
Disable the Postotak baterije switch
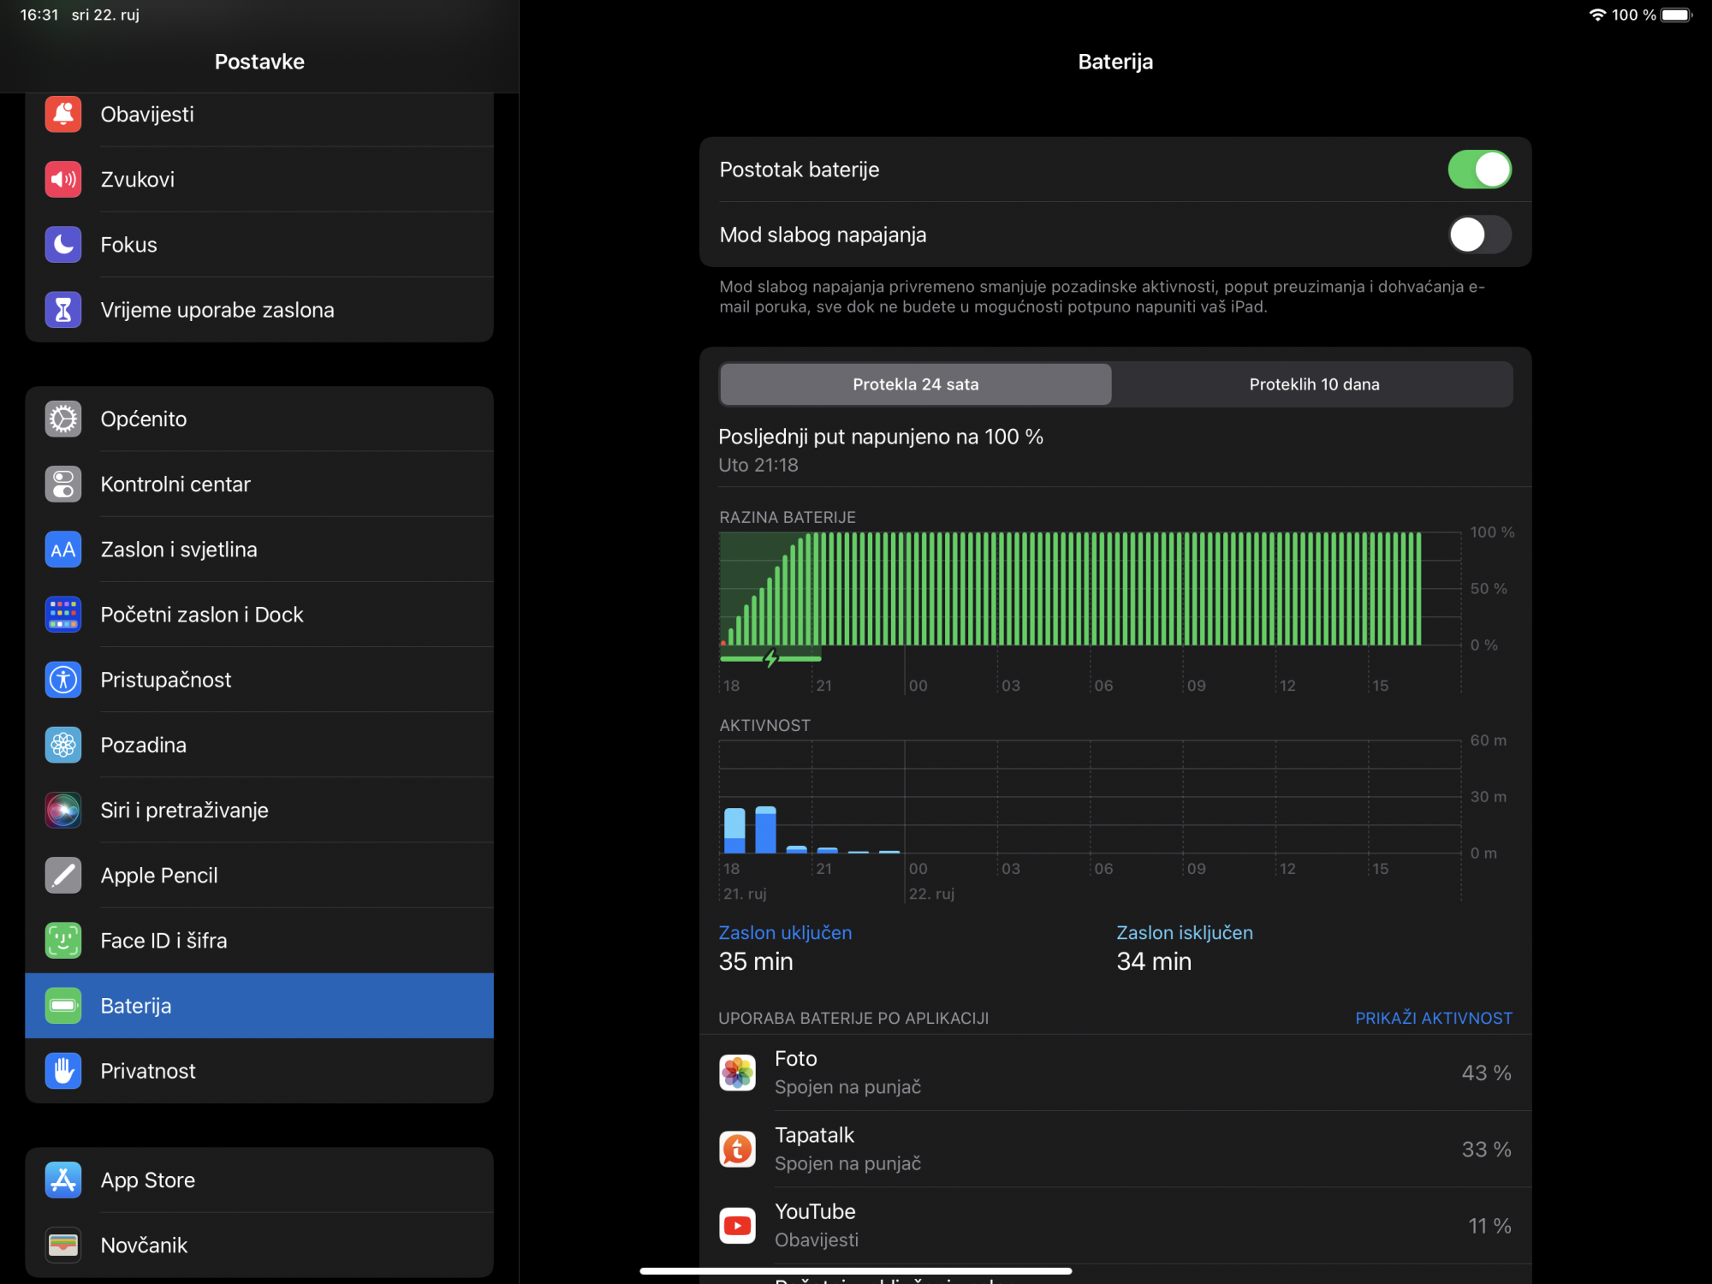coord(1478,169)
